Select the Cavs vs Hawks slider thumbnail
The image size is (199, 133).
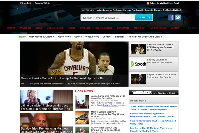pyautogui.click(x=138, y=49)
